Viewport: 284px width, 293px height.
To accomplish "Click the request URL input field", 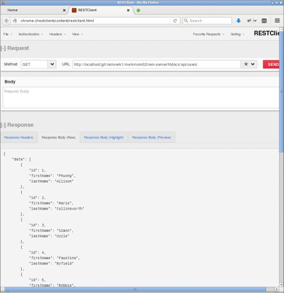I will (x=156, y=64).
